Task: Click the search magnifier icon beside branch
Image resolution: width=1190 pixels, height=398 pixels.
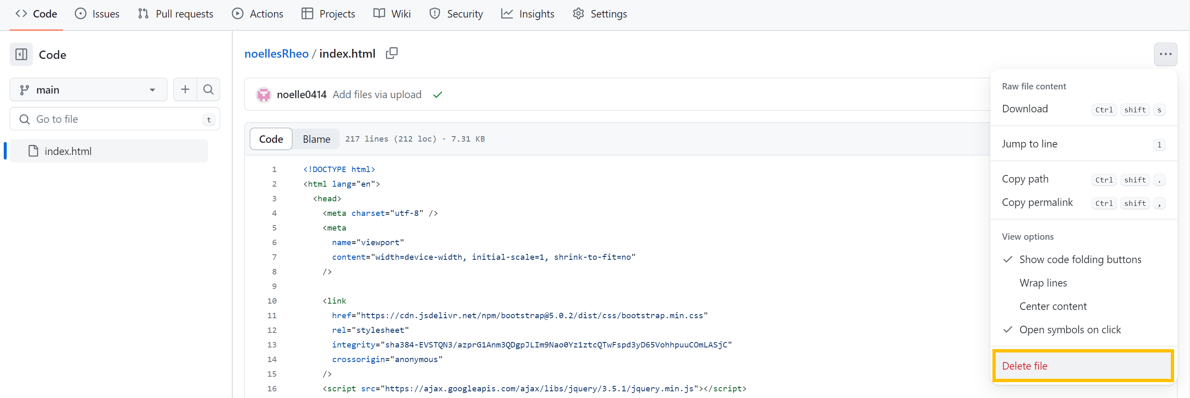Action: (208, 89)
